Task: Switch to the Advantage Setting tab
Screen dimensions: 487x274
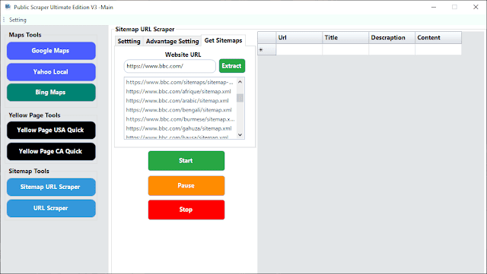Action: tap(173, 41)
